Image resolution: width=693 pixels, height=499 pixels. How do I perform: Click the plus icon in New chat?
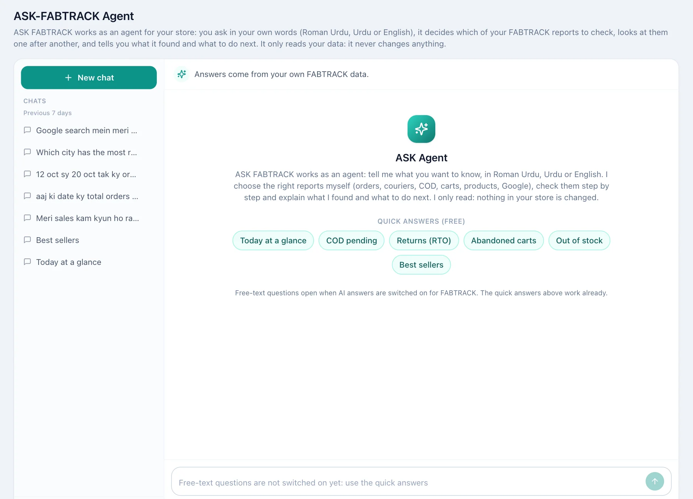pos(68,77)
